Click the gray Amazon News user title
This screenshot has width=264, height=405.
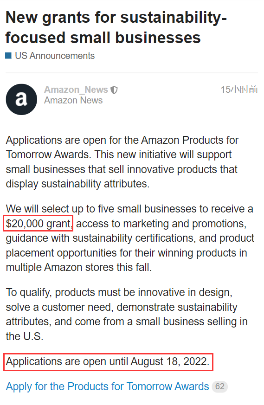[73, 100]
